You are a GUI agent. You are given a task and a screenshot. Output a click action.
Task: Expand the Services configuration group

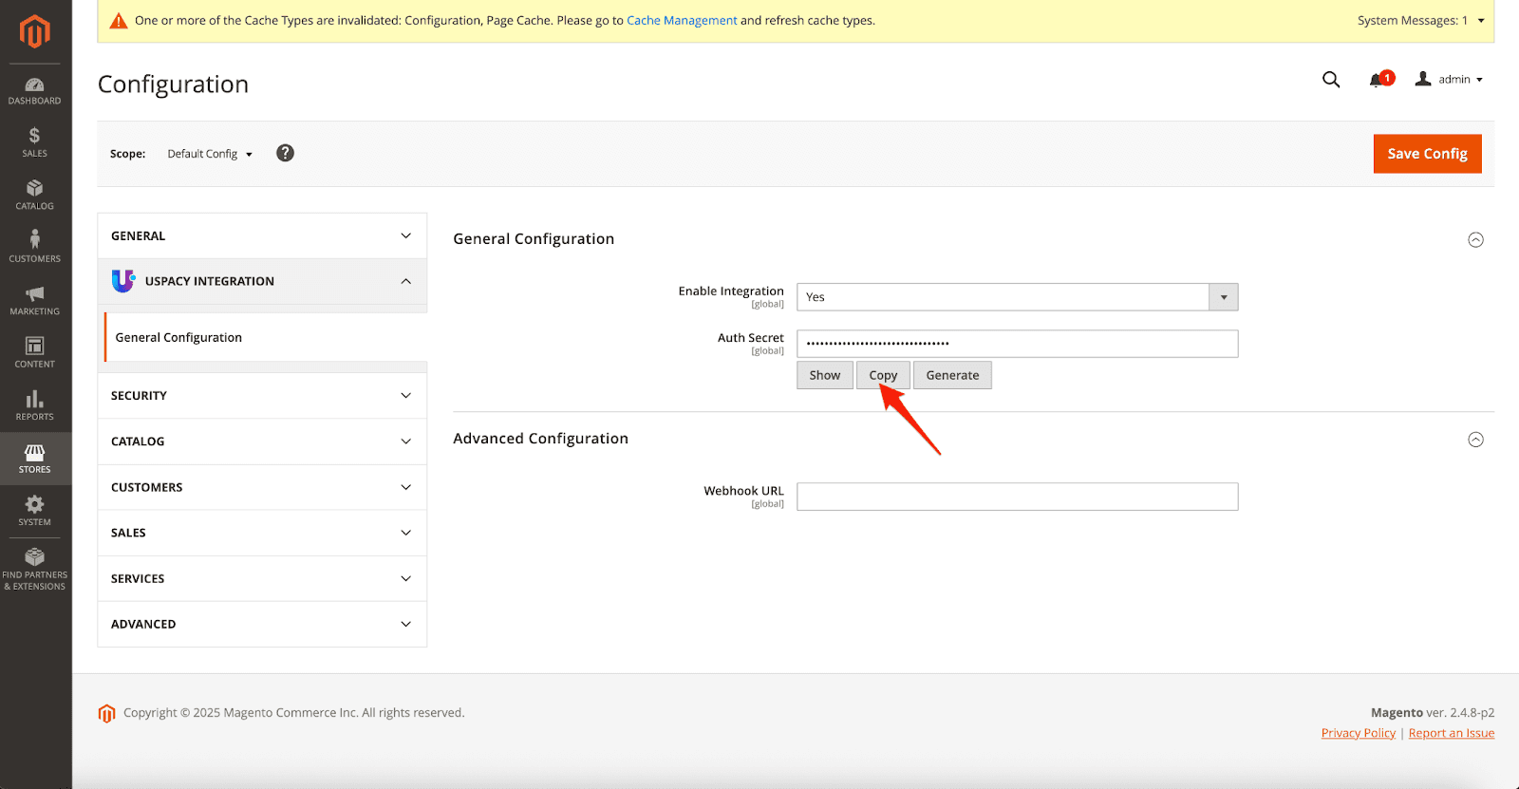tap(262, 579)
